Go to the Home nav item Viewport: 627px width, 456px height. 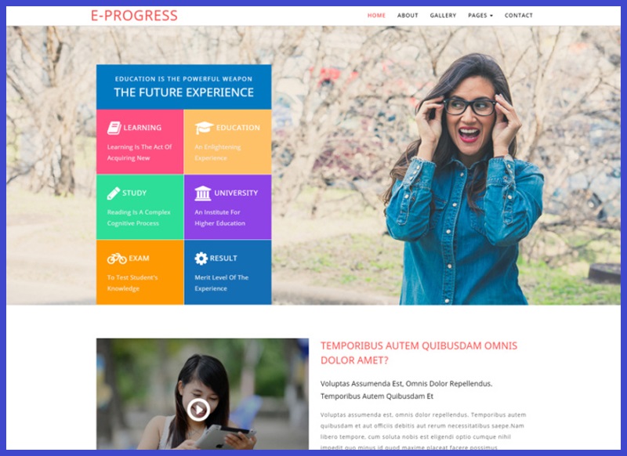[x=376, y=16]
